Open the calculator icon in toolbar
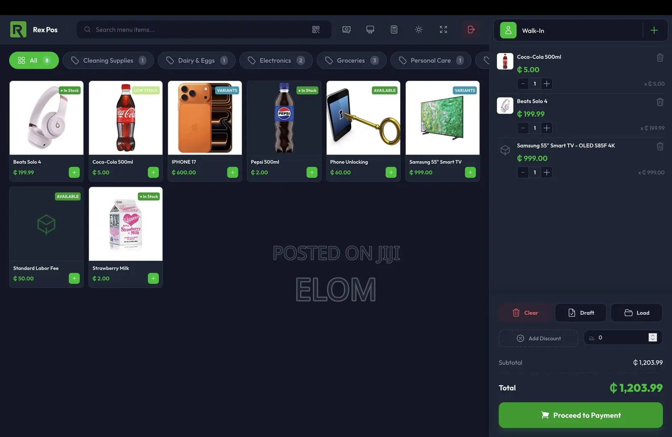672x437 pixels. click(394, 29)
